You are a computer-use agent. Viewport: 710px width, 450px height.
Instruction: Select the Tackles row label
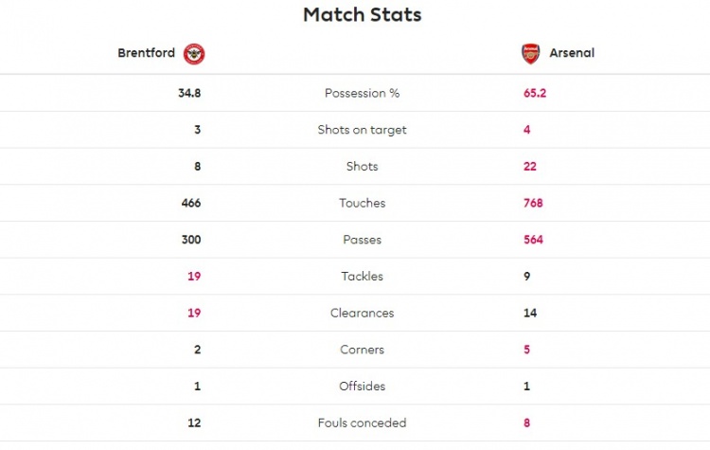[363, 277]
